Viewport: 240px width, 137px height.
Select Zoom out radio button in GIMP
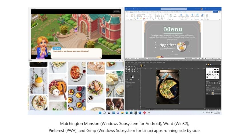(127, 87)
